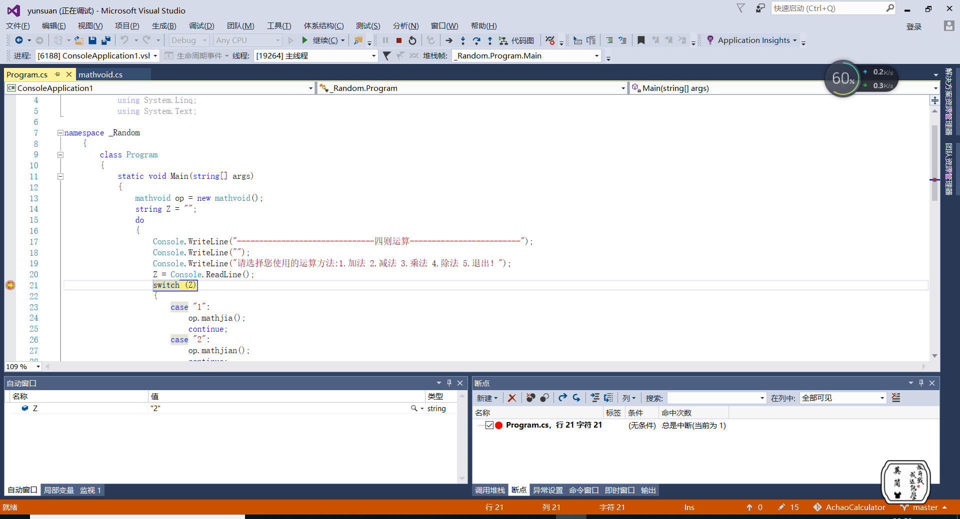Delete the selected breakpoint with red X
Image resolution: width=960 pixels, height=519 pixels.
pos(512,398)
